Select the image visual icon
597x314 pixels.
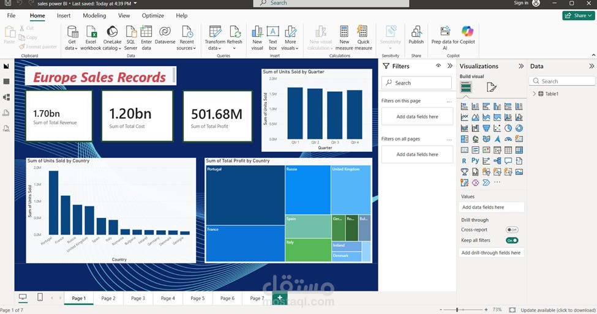click(x=519, y=172)
